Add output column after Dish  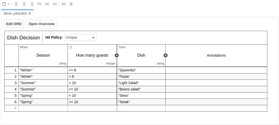coord(165,55)
